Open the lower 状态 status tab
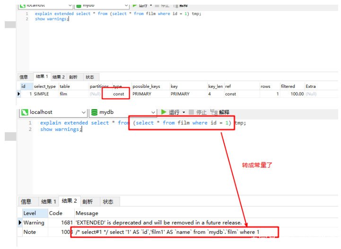341x249 pixels. 108,202
